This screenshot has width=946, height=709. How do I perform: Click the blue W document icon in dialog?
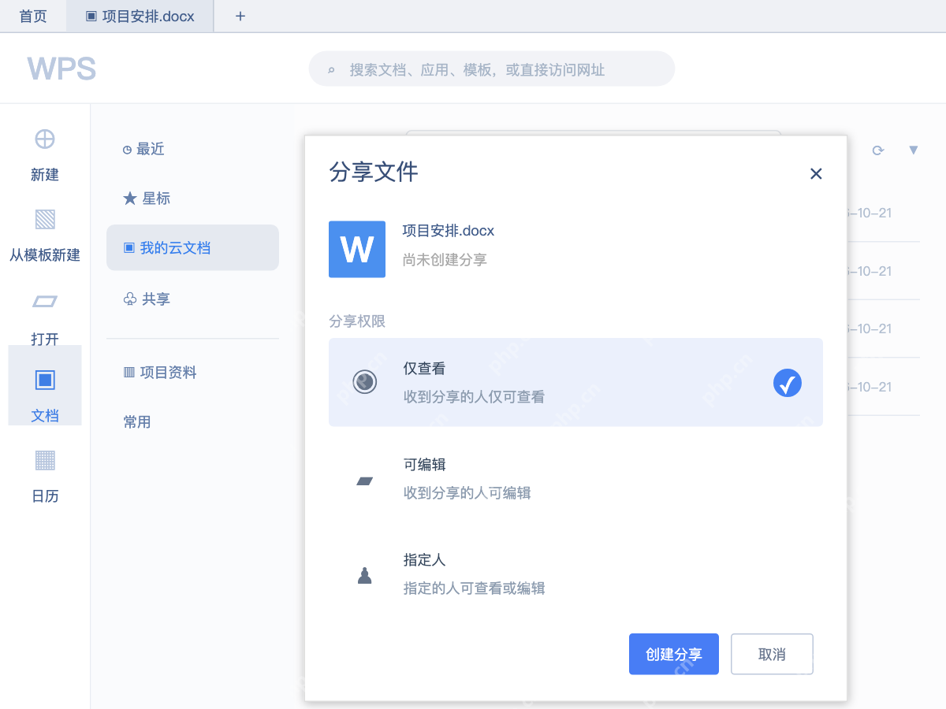coord(357,249)
